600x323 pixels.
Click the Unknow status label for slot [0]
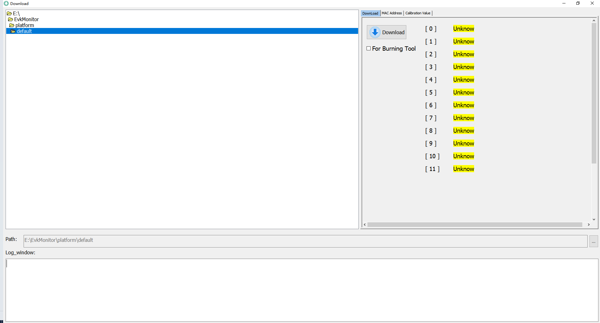click(463, 29)
